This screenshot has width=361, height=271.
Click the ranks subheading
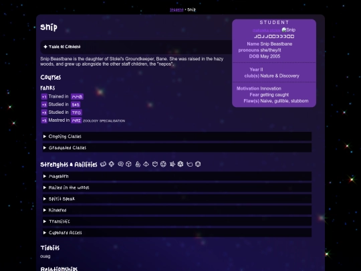pos(47,88)
